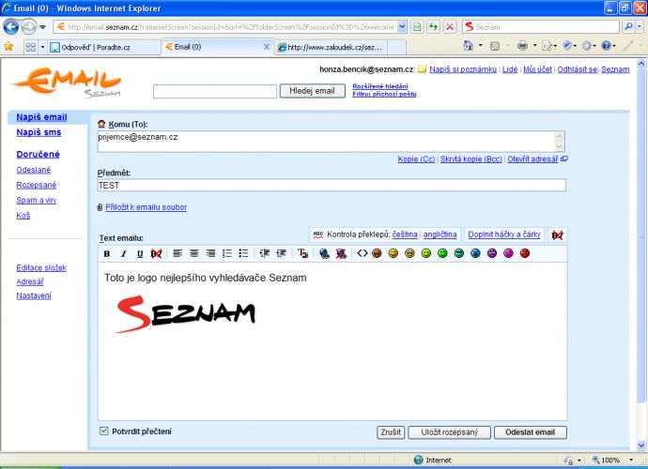This screenshot has height=469, width=648.
Task: Insert a numbered list
Action: 227,253
